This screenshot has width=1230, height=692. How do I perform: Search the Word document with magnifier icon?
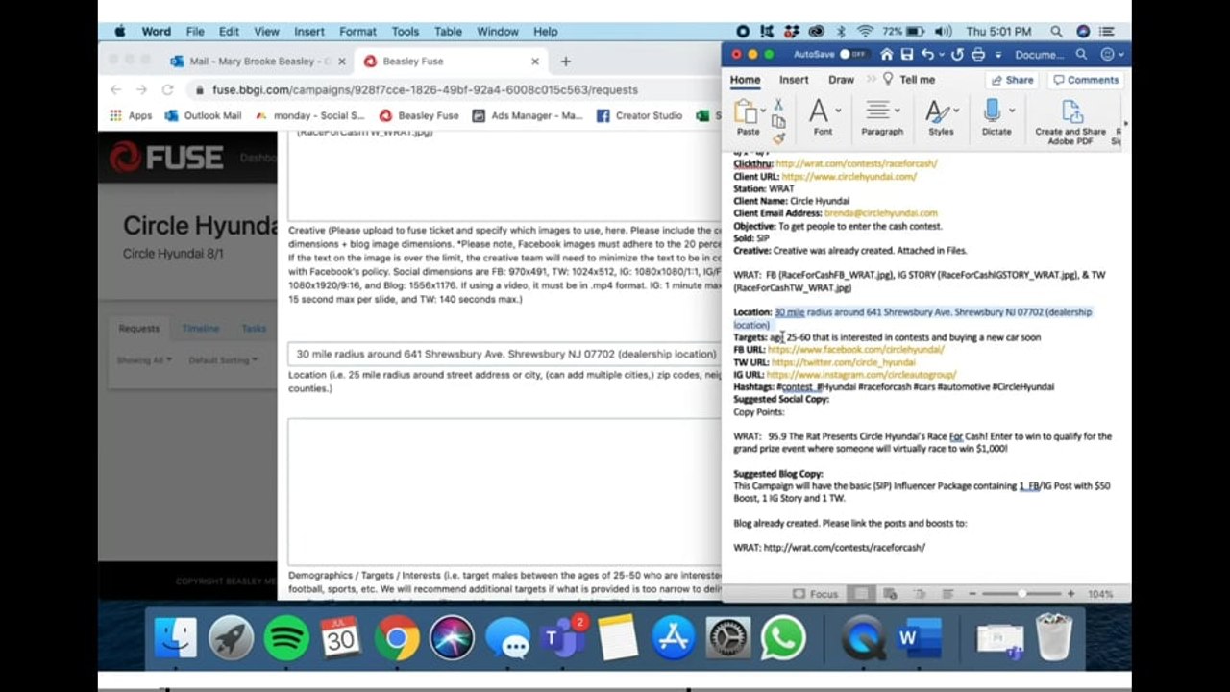1081,55
